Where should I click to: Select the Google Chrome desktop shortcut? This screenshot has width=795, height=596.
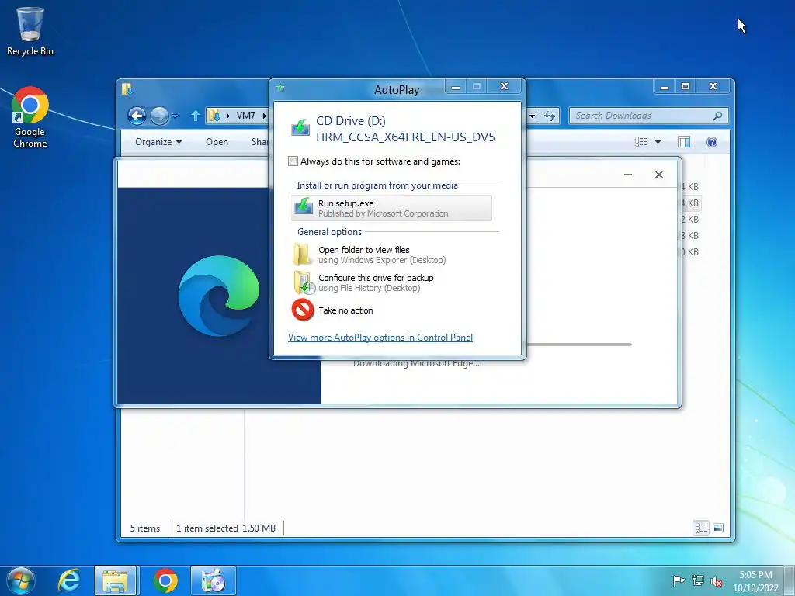point(30,118)
